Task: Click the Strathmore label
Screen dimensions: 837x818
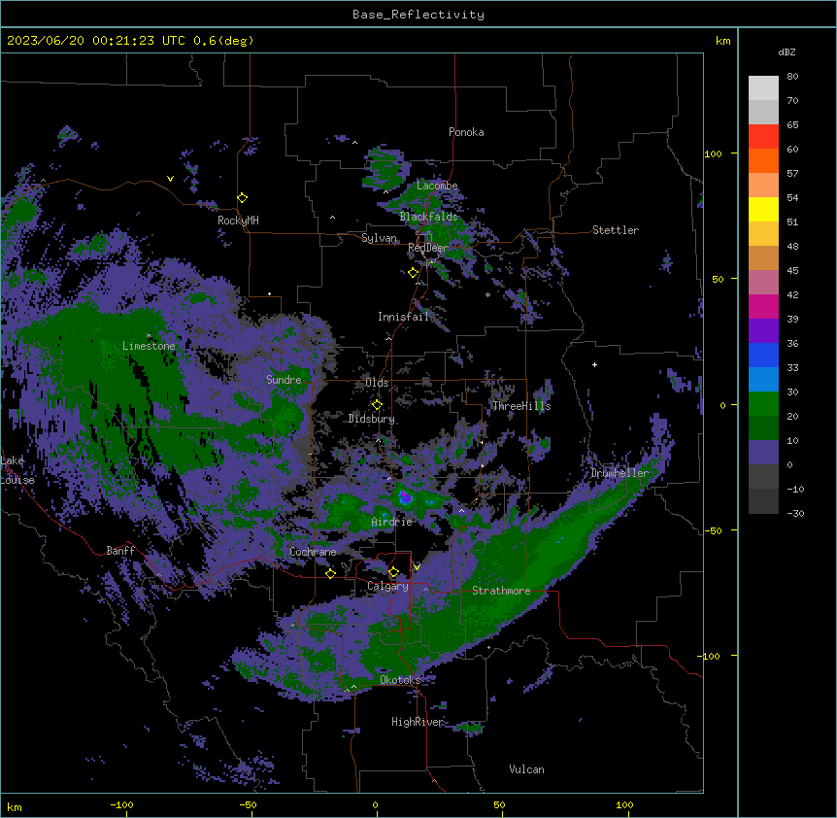Action: (501, 591)
